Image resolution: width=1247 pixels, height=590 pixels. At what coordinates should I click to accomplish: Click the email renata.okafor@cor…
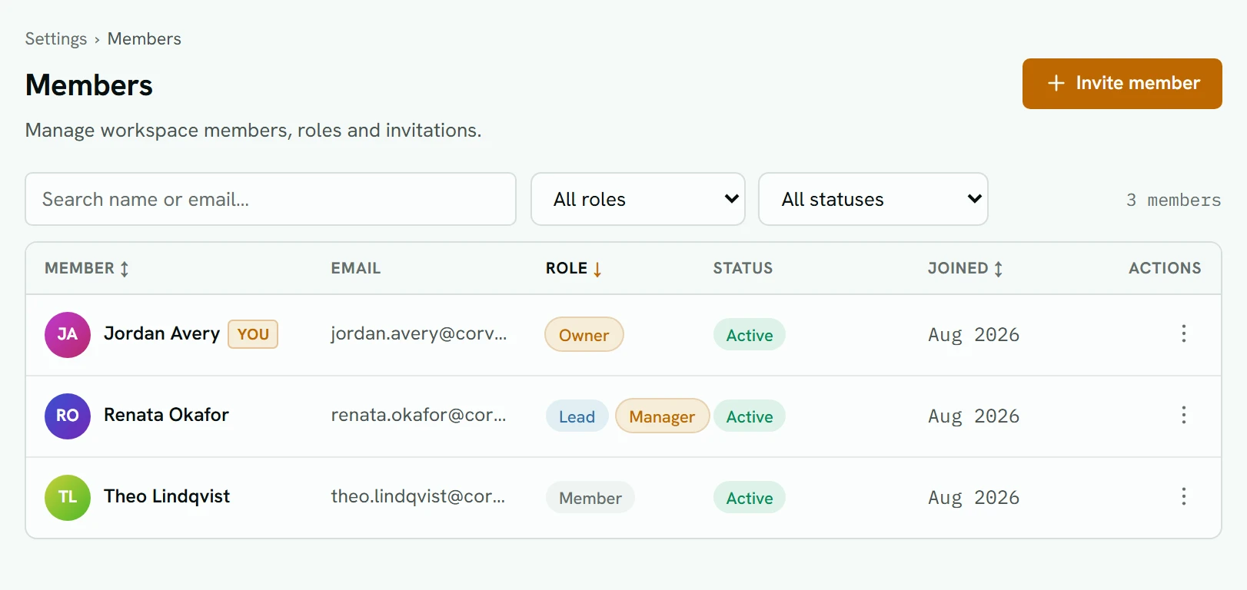point(419,415)
